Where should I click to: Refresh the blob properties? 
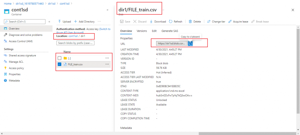[176, 22]
